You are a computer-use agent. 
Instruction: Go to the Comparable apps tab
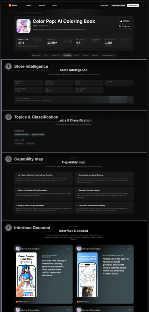(x=109, y=55)
